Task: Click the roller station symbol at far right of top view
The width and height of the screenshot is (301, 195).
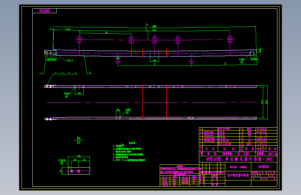Action: click(230, 39)
